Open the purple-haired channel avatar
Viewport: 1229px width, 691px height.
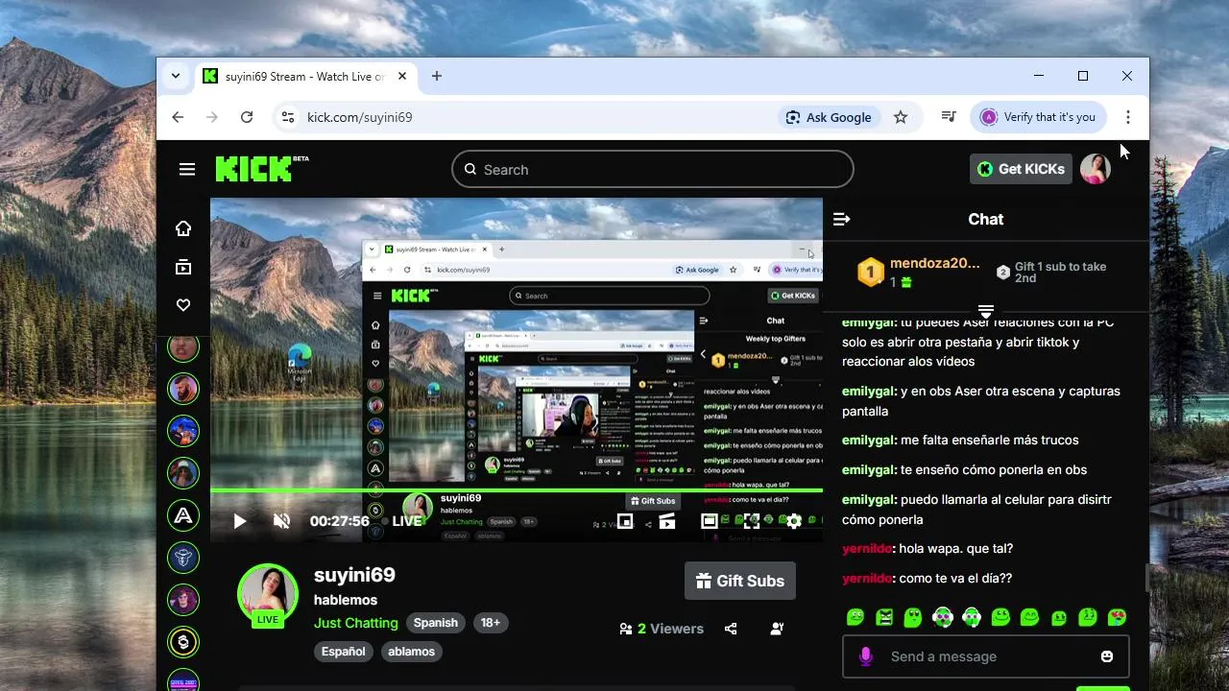click(183, 600)
